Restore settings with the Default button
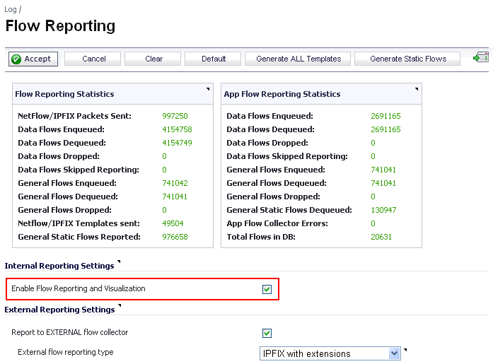493x364 pixels. pyautogui.click(x=213, y=59)
